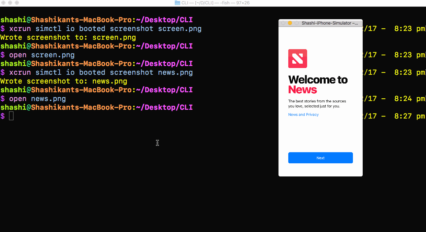Click the 'screenshot screen.png' xcrun command
426x232 pixels.
(105, 29)
